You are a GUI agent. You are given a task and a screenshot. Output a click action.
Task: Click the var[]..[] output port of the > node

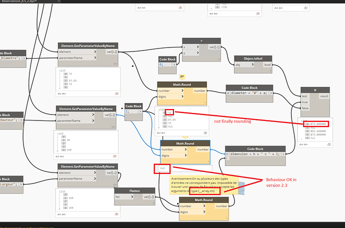tap(214, 47)
